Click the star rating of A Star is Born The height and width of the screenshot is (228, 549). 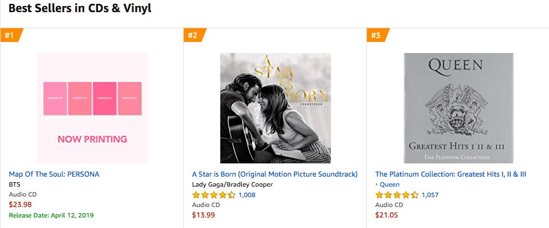click(214, 195)
